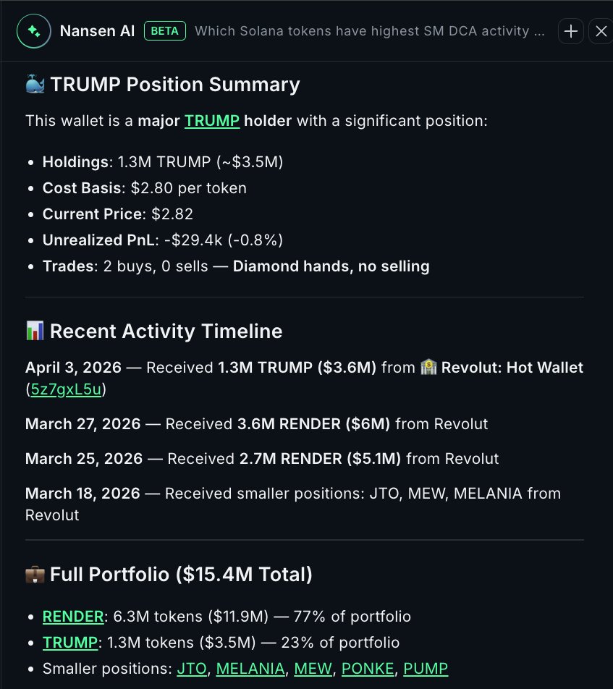Click the green BETA badge
Screen dimensions: 613x689
(x=166, y=31)
